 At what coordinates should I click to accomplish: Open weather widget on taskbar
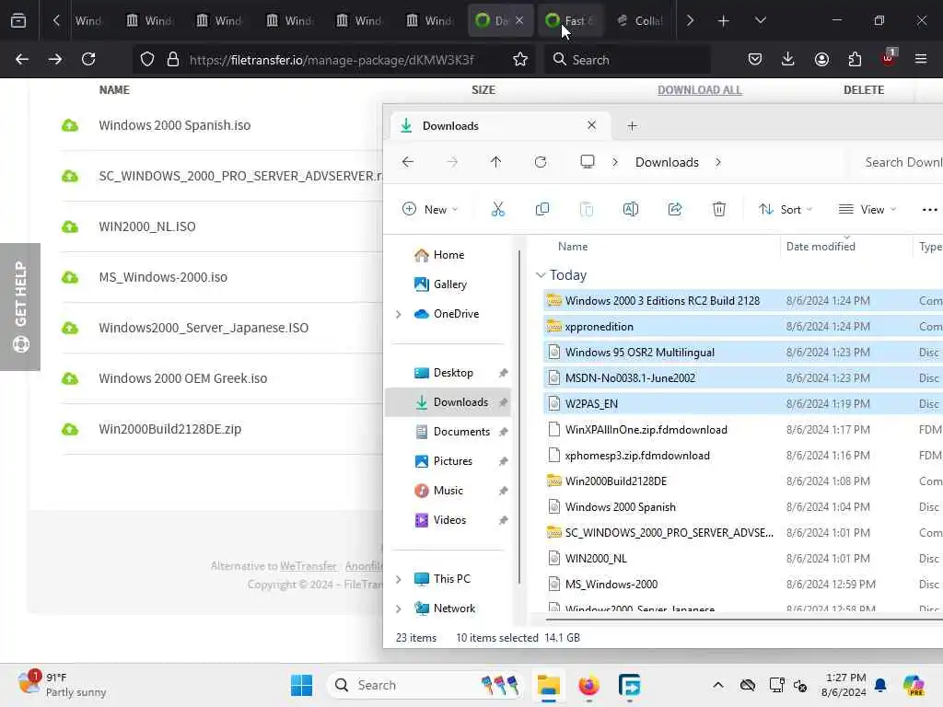[63, 685]
